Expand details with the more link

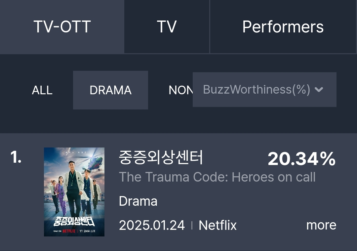point(321,225)
